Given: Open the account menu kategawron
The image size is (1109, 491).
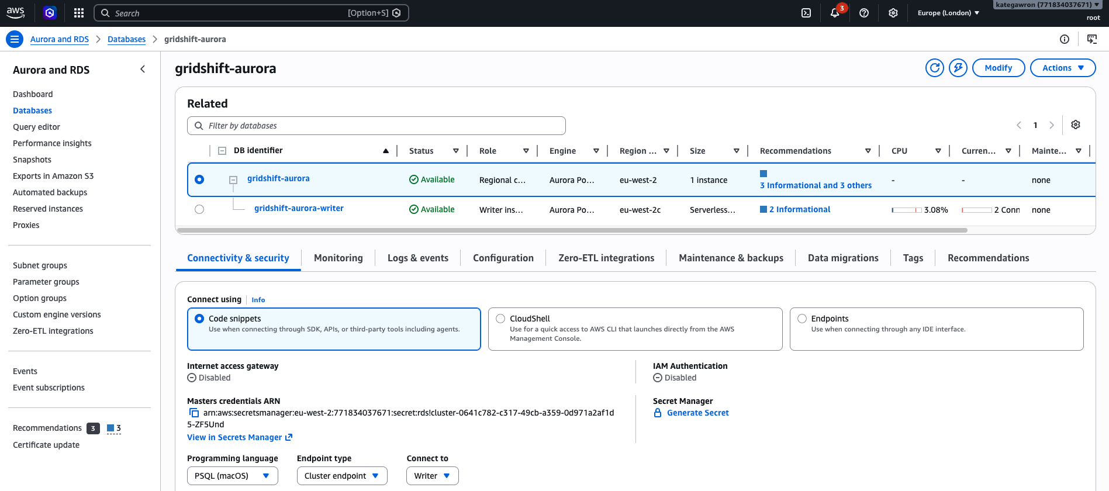Looking at the screenshot, I should (x=1048, y=5).
